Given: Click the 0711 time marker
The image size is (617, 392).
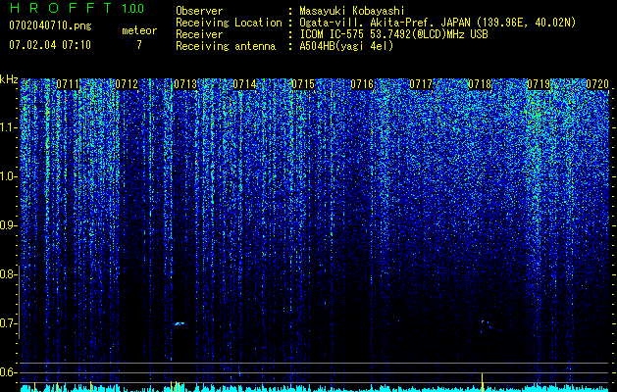Looking at the screenshot, I should (x=68, y=84).
